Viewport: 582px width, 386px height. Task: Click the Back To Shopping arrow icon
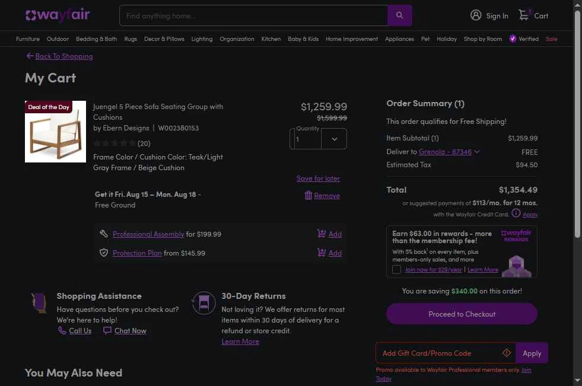[x=30, y=56]
